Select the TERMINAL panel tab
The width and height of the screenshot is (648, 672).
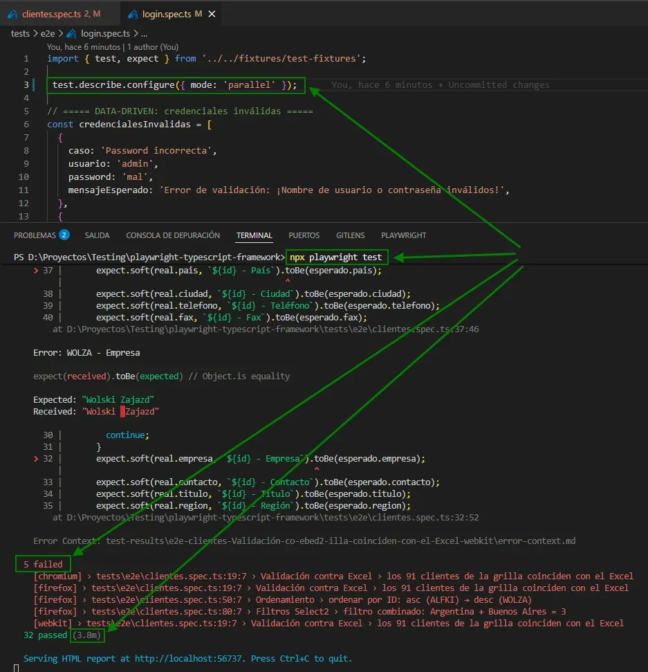(x=254, y=235)
